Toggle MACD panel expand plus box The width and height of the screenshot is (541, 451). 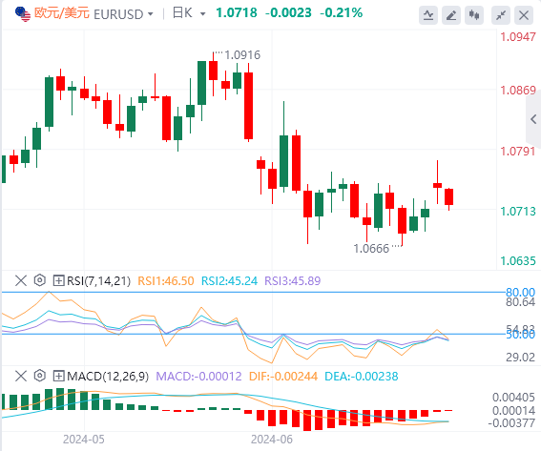click(58, 376)
